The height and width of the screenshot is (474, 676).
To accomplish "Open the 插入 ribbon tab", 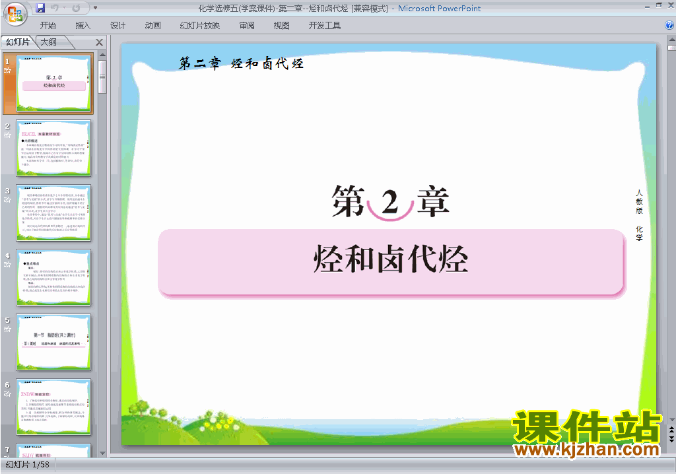I will point(83,26).
